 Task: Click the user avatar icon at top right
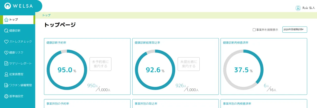(298, 8)
